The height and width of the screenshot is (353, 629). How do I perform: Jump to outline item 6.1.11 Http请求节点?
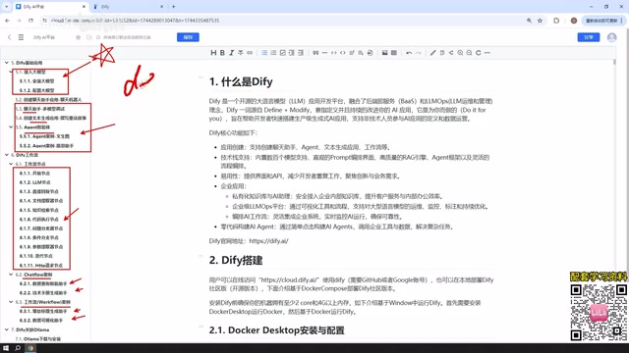coord(41,265)
